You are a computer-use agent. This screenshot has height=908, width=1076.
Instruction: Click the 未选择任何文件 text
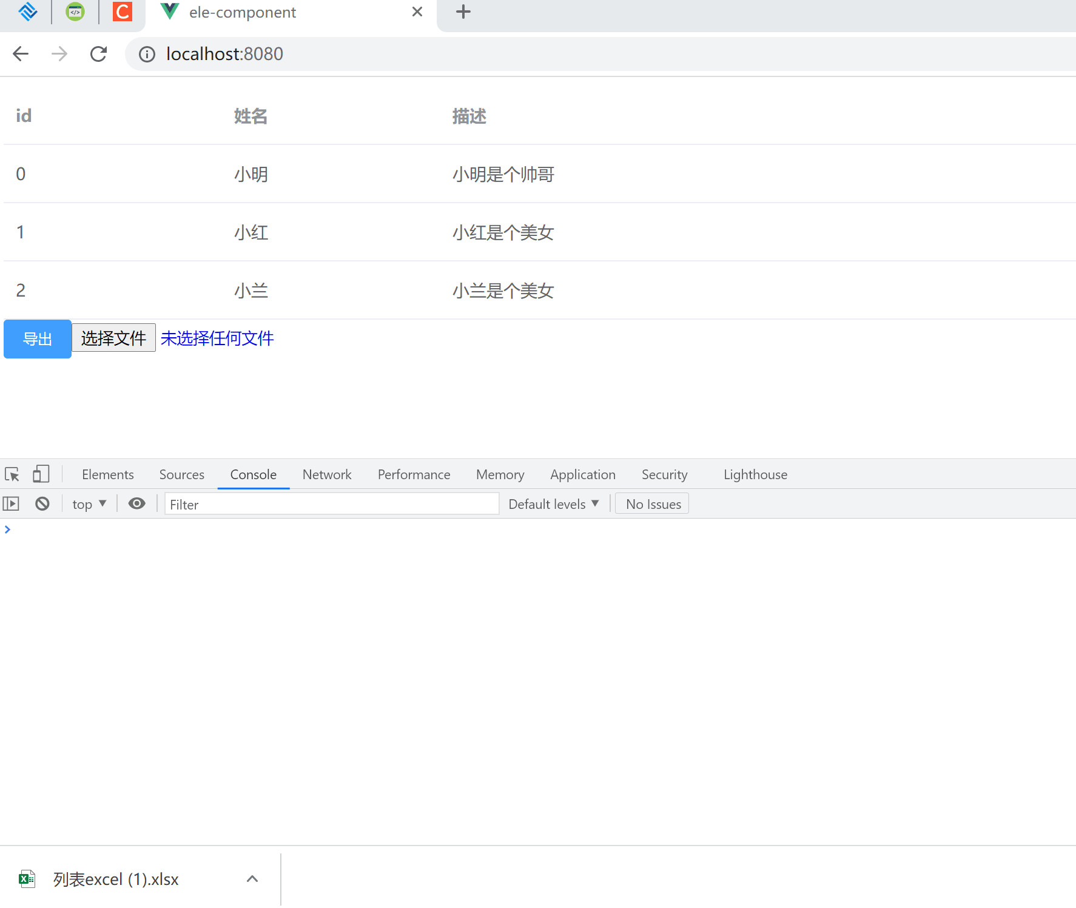coord(217,338)
